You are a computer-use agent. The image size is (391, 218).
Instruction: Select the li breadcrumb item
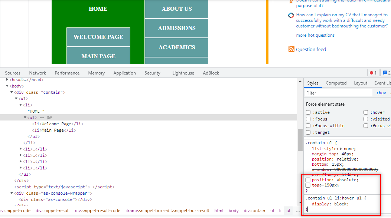click(280, 211)
